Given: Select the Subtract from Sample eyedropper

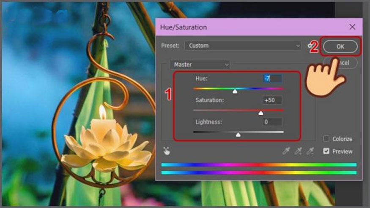Looking at the screenshot, I should pyautogui.click(x=310, y=151).
